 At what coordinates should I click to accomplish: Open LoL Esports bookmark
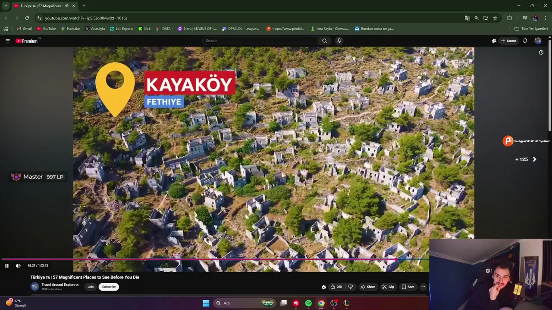[121, 29]
